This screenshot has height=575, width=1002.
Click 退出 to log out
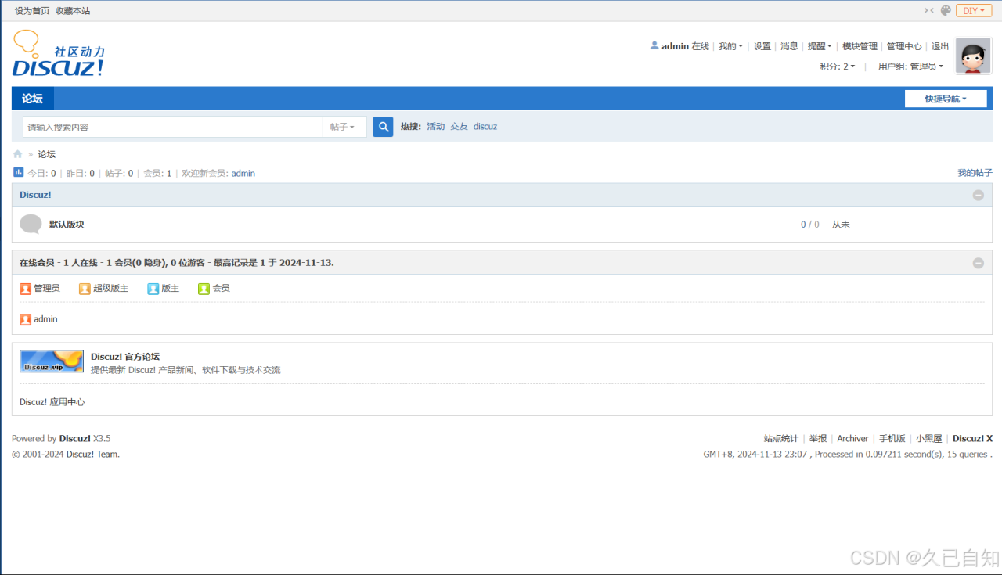click(940, 46)
